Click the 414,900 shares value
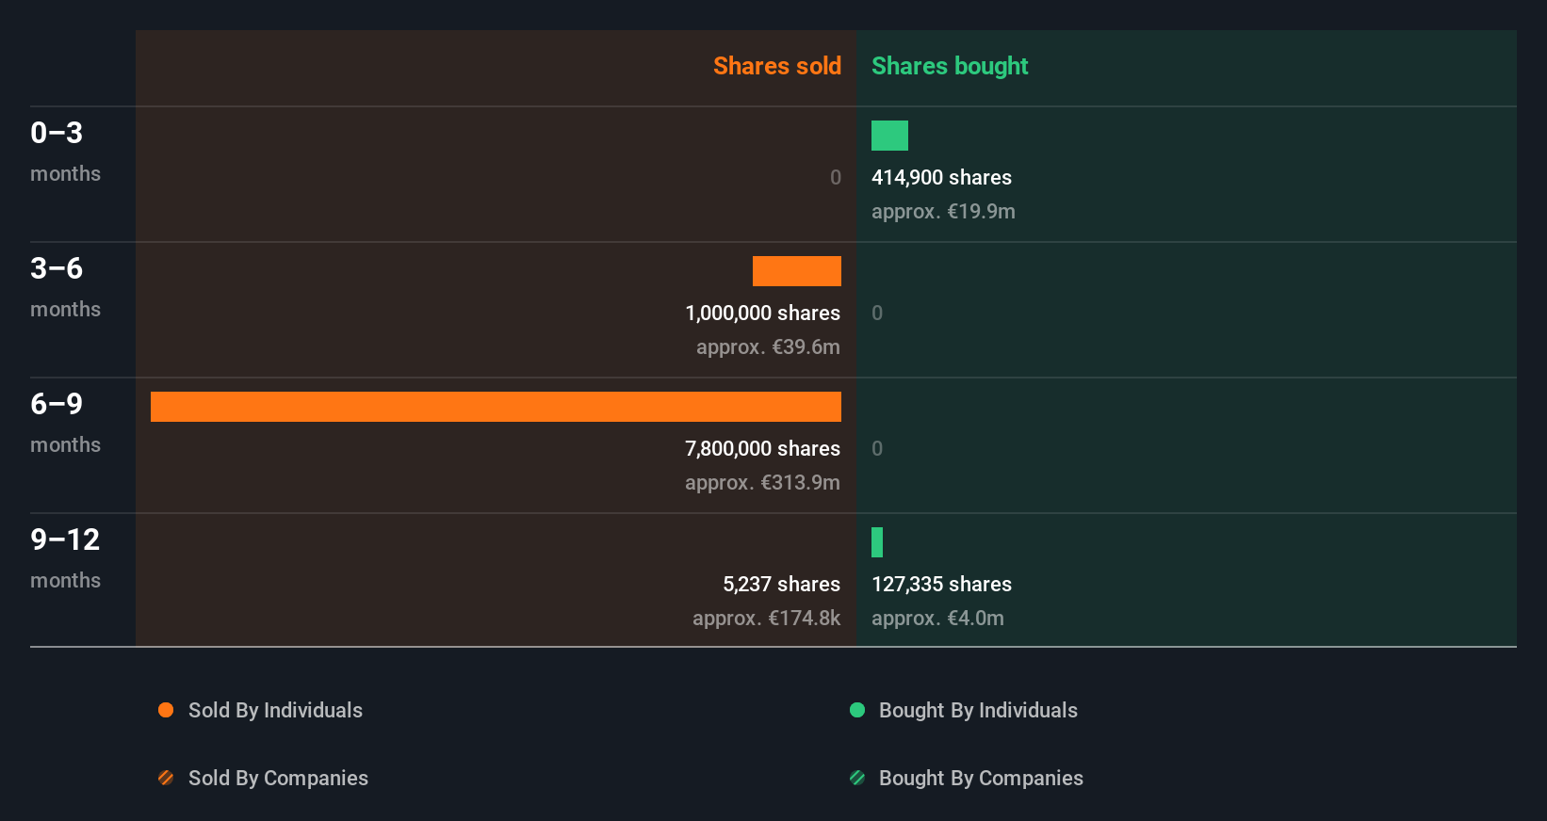This screenshot has height=821, width=1547. (x=941, y=178)
